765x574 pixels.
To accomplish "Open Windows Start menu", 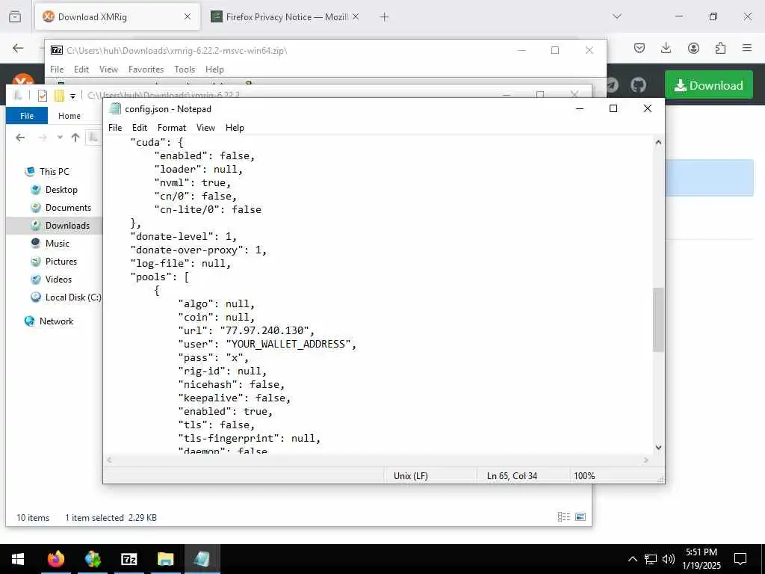I will 18,559.
